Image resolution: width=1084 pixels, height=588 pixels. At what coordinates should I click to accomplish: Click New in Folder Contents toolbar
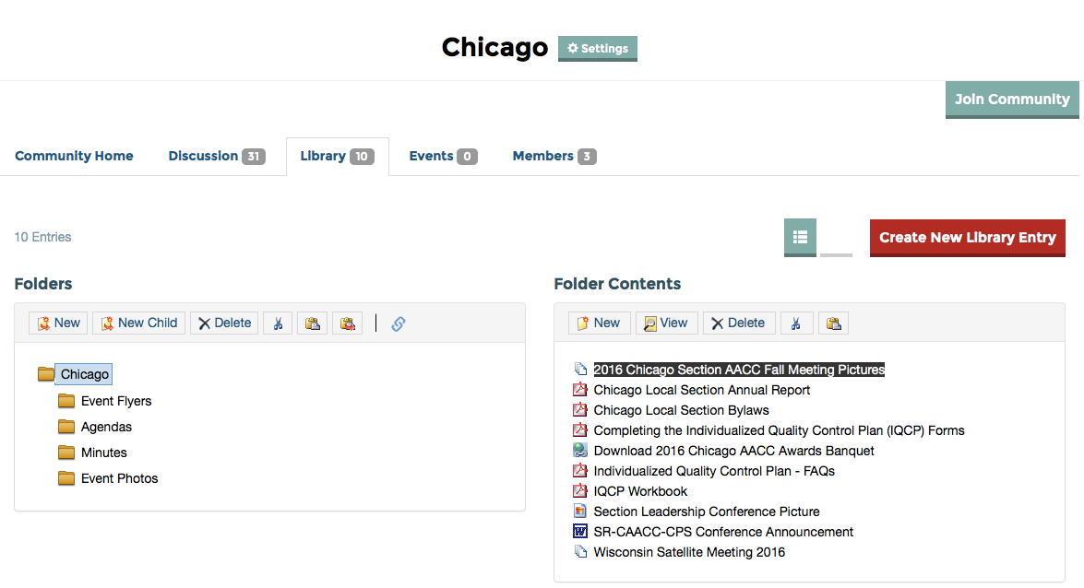pos(600,323)
